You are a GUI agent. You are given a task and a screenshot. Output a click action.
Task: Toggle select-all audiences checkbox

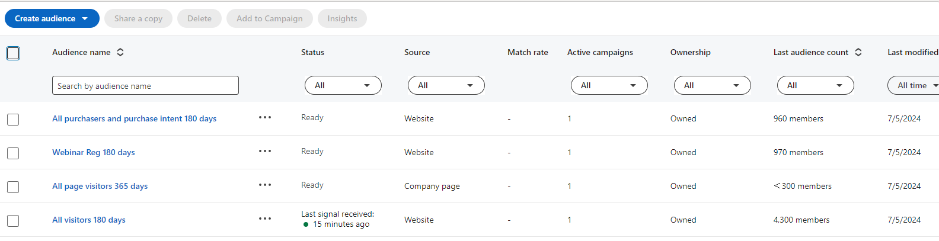coord(13,53)
